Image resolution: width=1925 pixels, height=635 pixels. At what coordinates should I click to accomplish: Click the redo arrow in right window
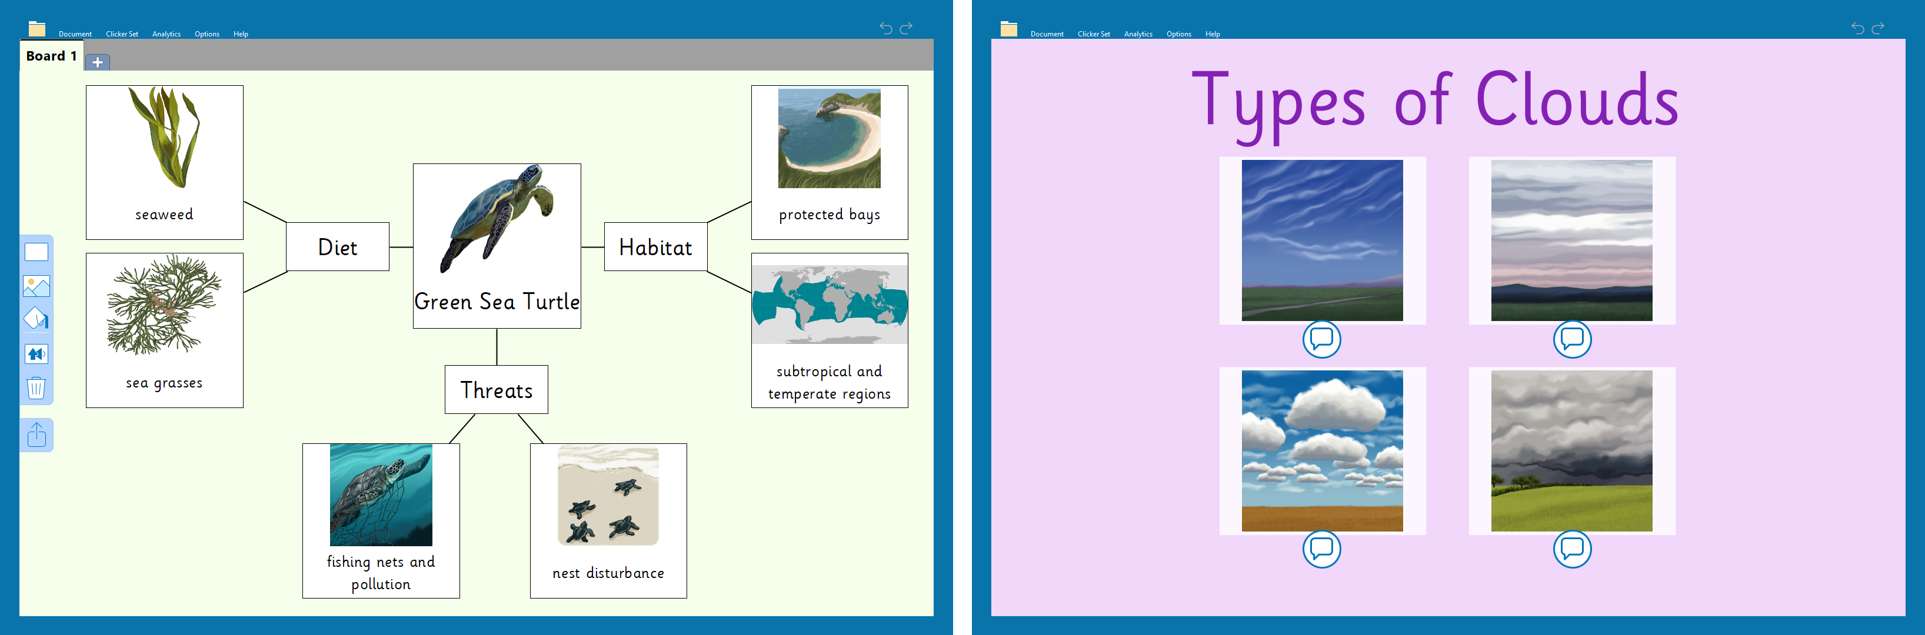[x=1877, y=28]
